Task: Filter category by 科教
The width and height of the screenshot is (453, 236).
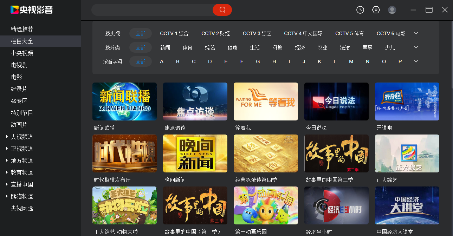Action: pyautogui.click(x=278, y=47)
